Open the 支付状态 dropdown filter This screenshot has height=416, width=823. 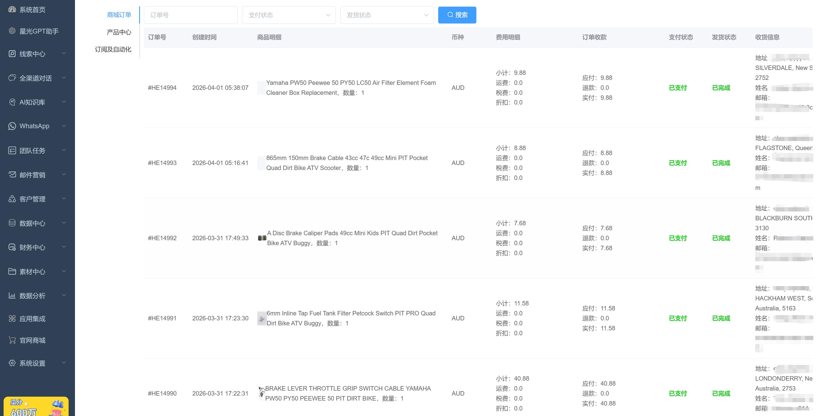point(289,15)
